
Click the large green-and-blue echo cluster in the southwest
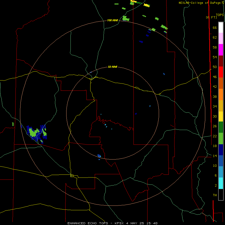[x=37, y=134]
